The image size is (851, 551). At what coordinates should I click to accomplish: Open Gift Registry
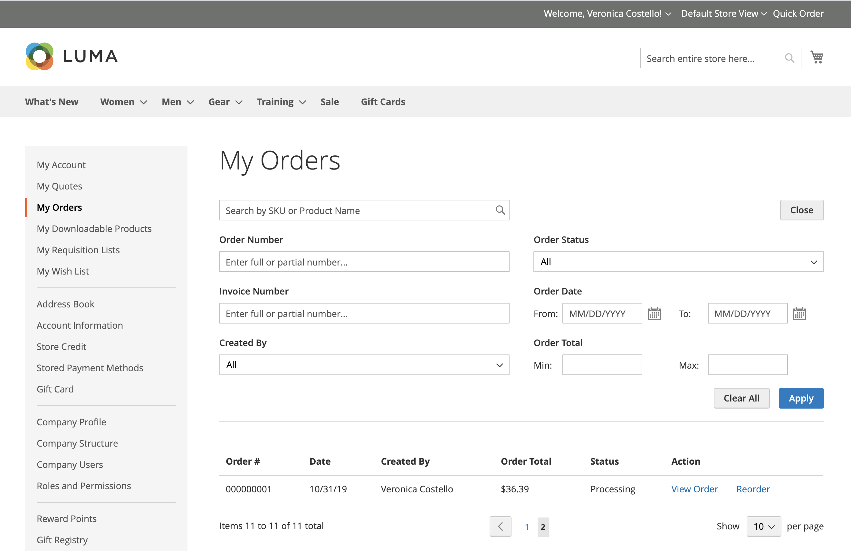[62, 540]
